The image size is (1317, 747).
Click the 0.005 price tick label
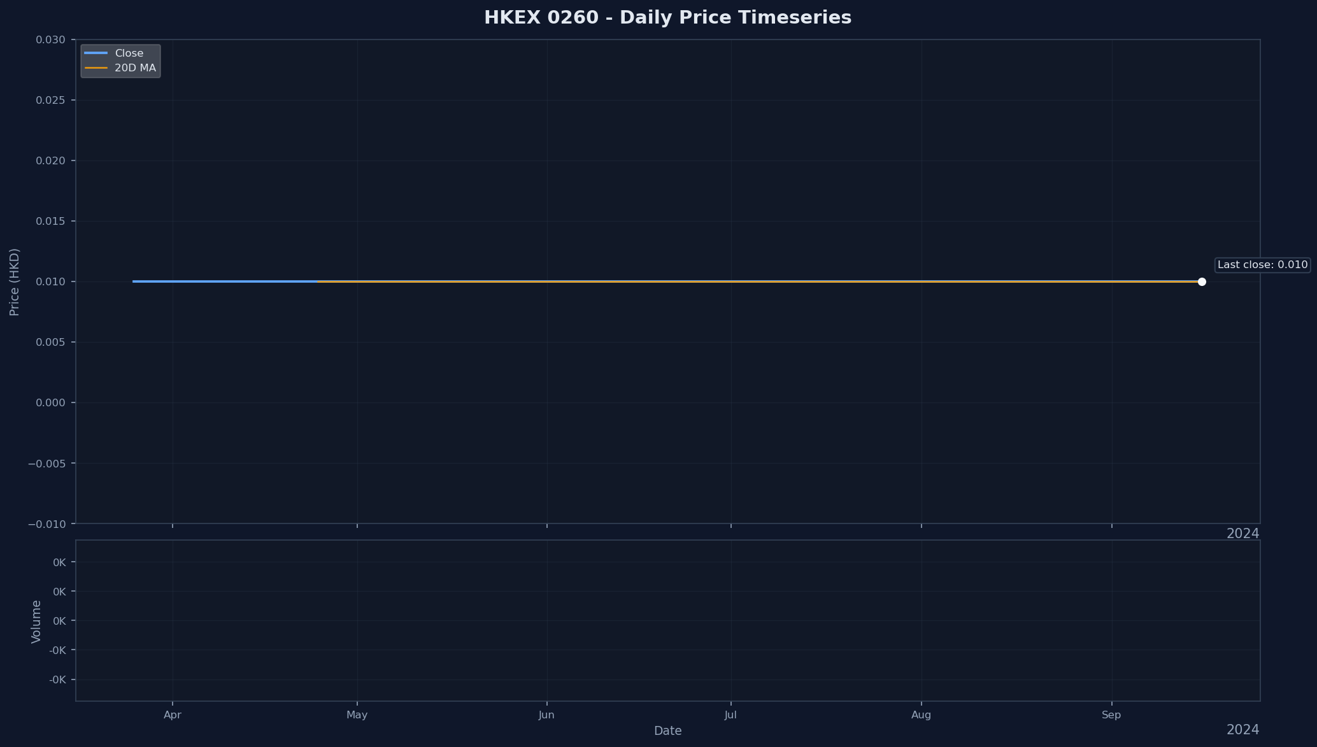[50, 343]
